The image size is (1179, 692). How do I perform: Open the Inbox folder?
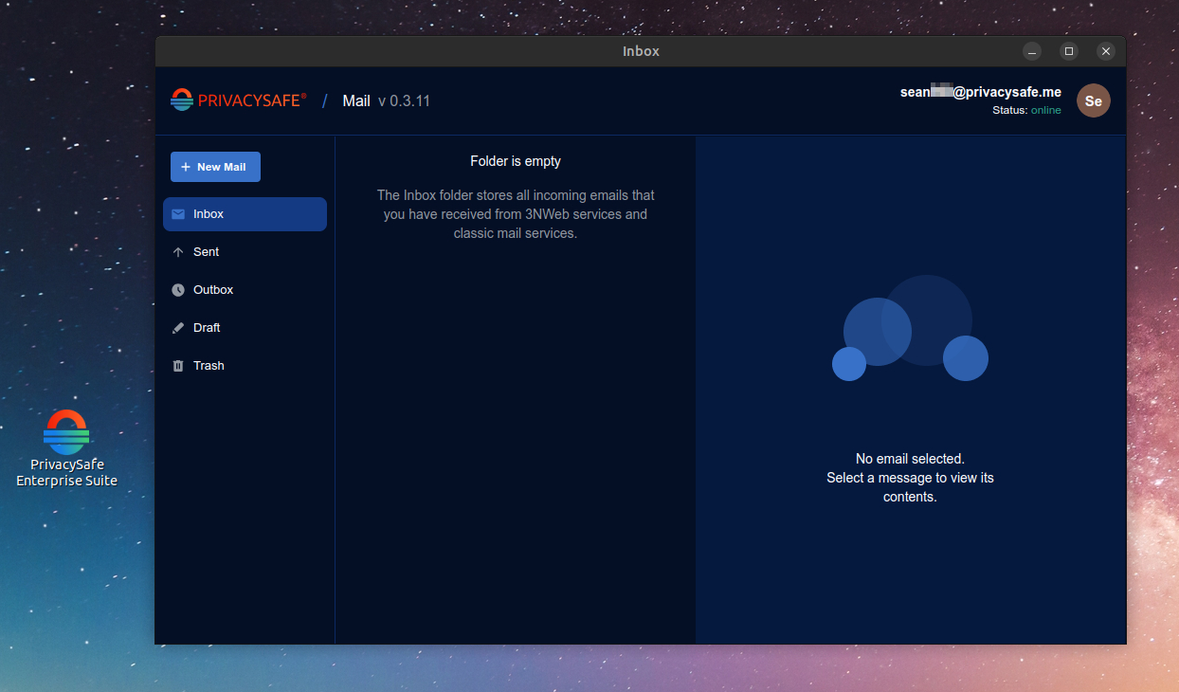245,214
